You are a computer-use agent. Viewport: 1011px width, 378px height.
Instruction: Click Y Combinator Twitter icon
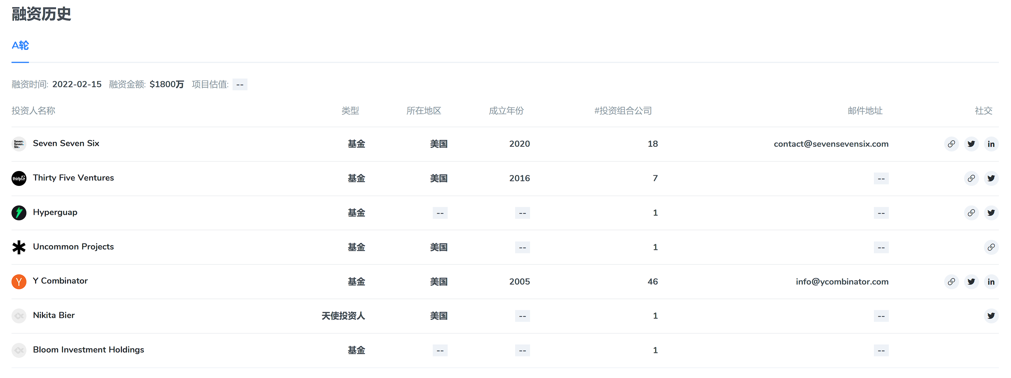(x=971, y=282)
